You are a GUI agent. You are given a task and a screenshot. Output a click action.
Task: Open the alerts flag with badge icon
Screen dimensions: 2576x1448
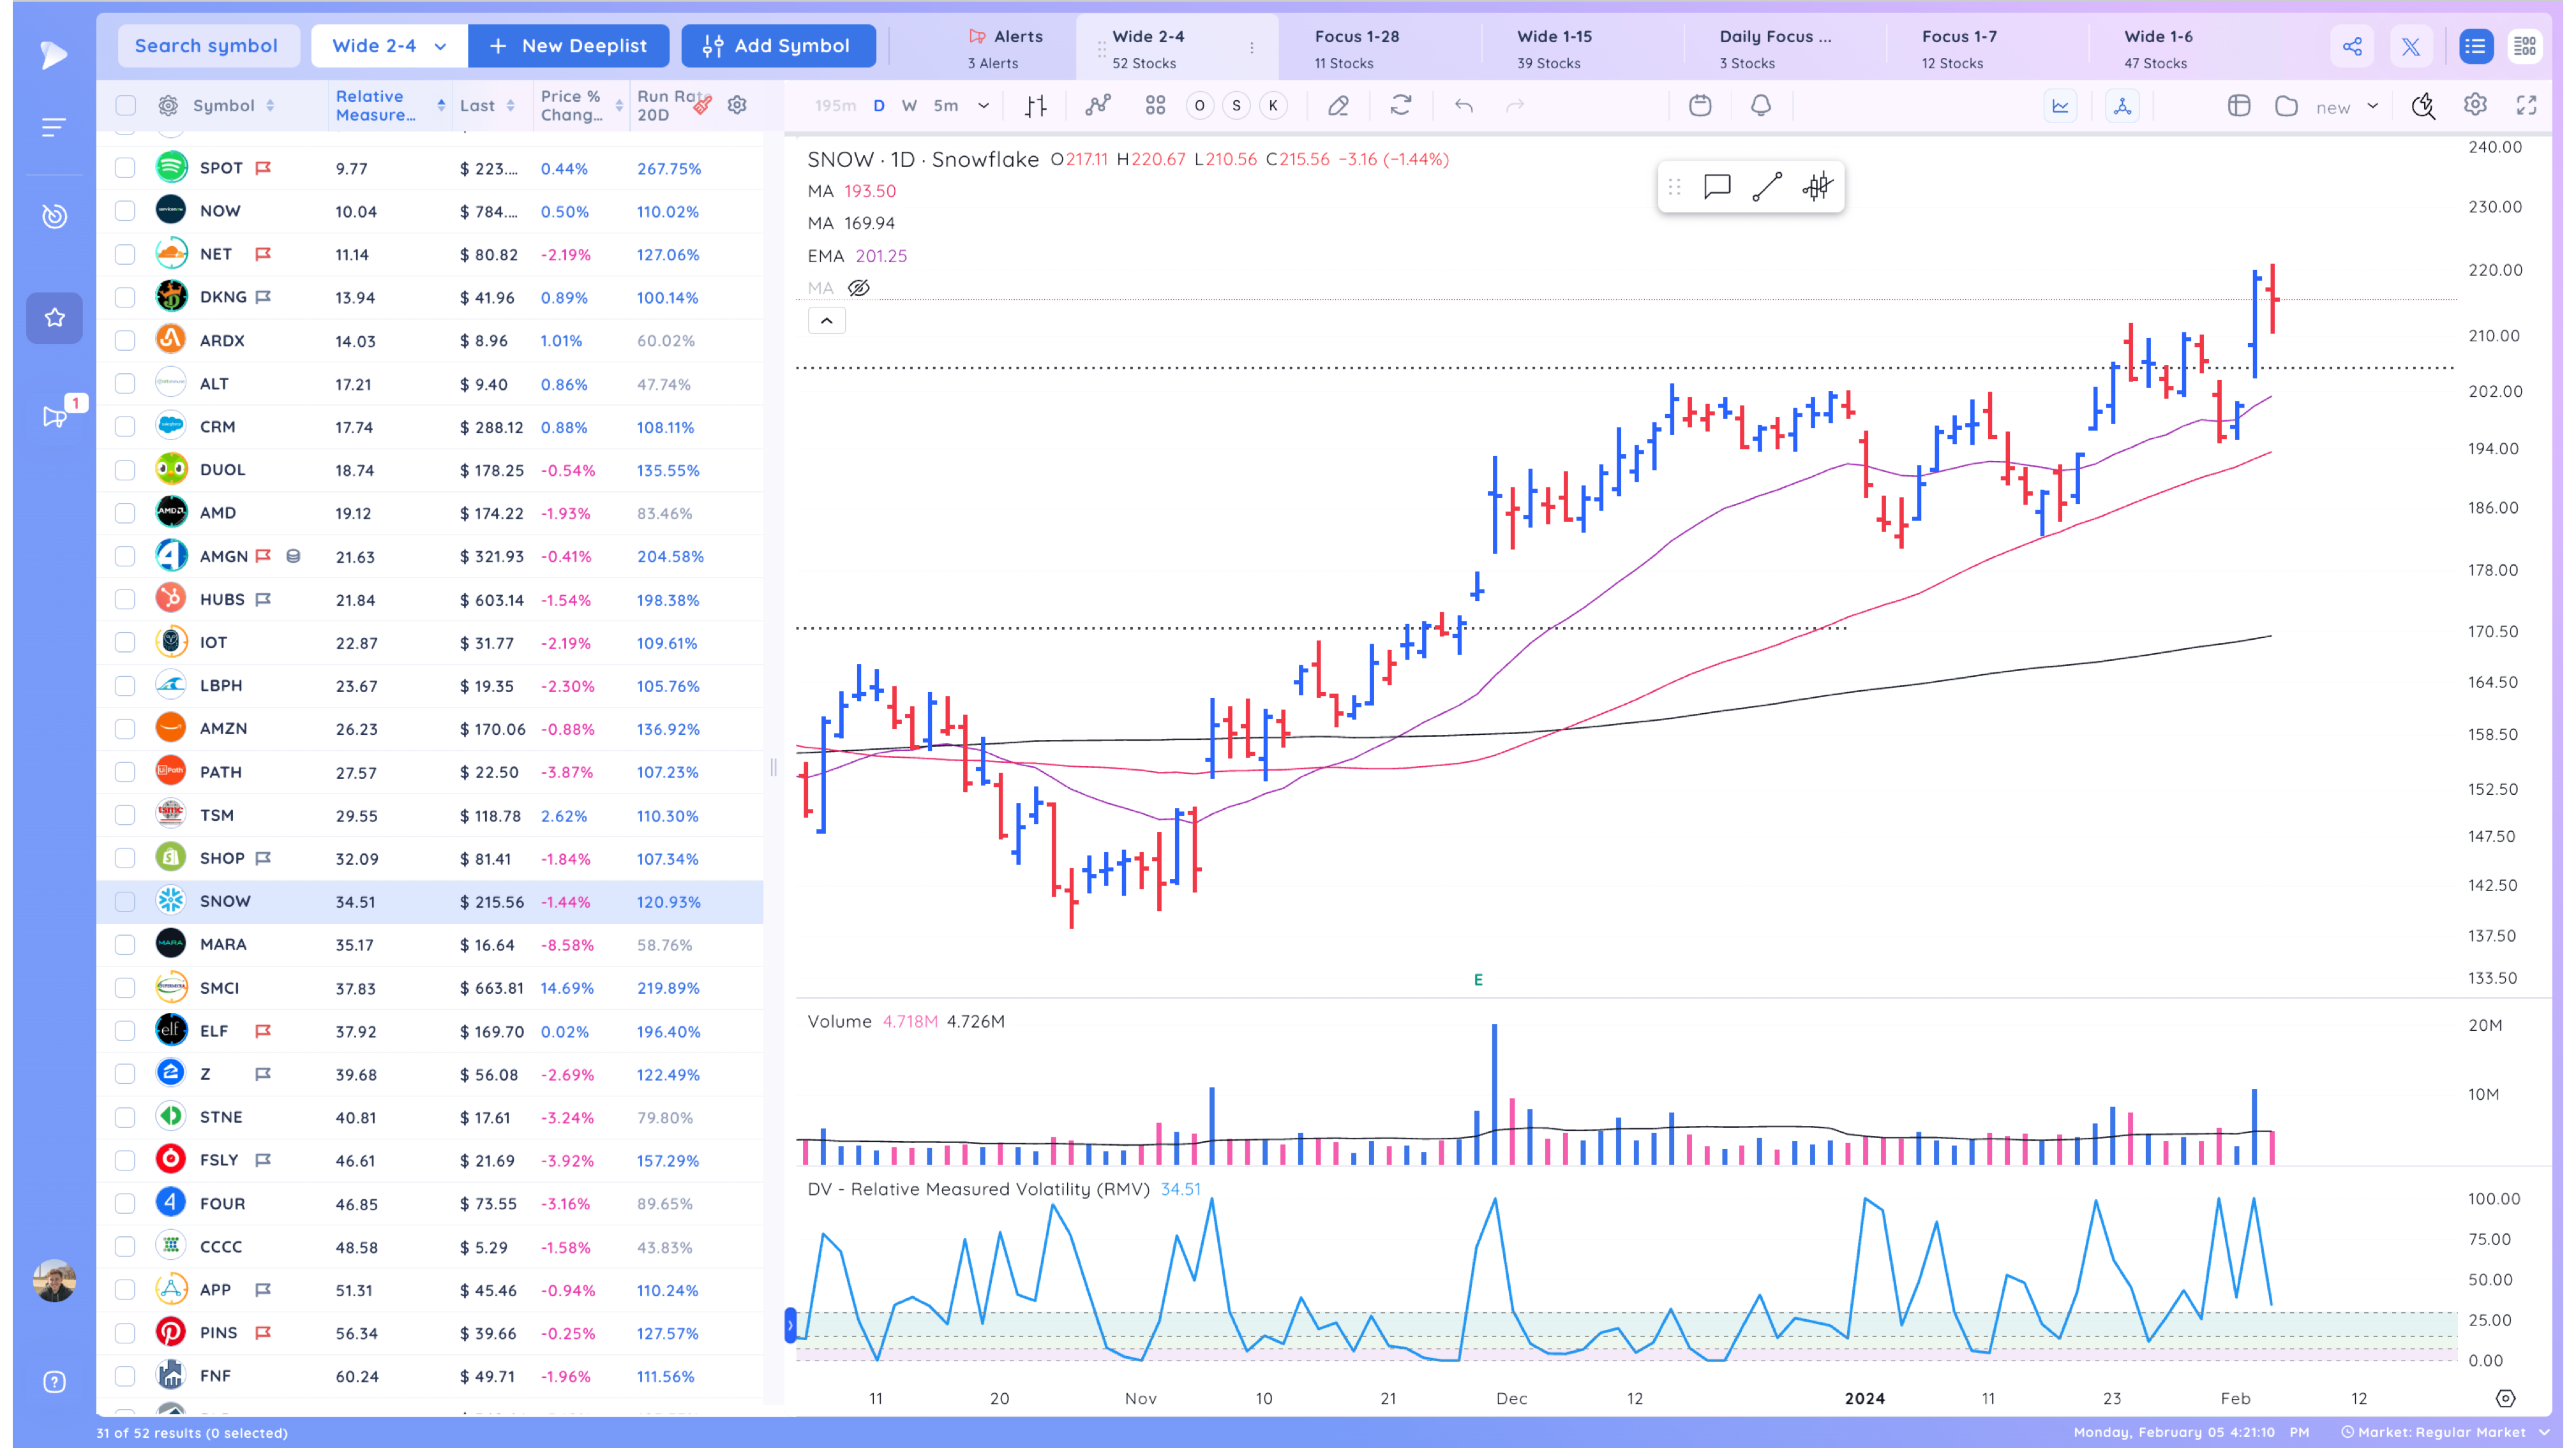coord(56,416)
